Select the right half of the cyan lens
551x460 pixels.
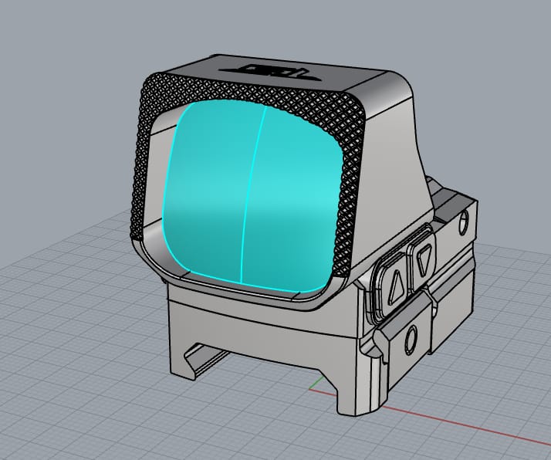[x=293, y=201]
